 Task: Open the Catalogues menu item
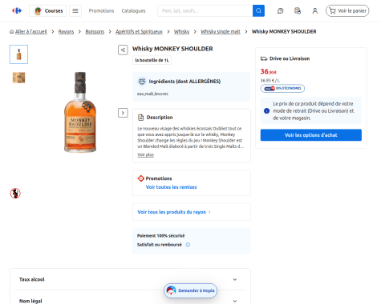click(133, 11)
